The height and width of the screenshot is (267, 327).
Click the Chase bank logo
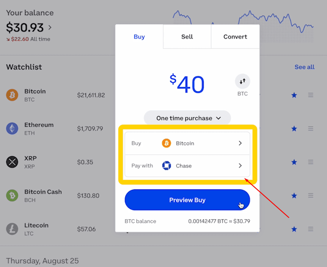166,166
